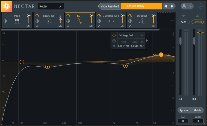Open the settings gear
The image size is (207, 126).
tap(184, 6)
